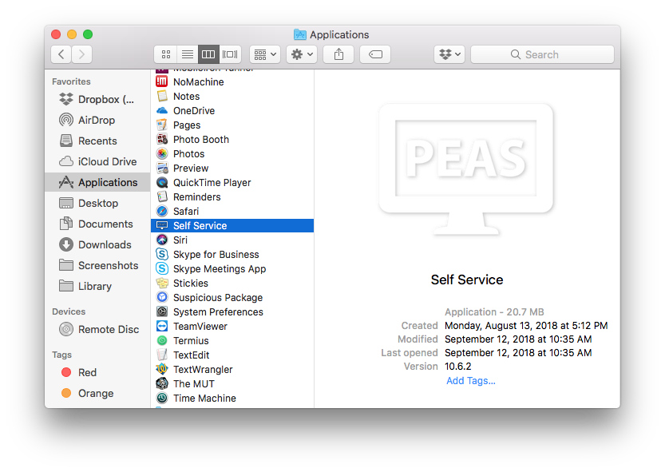This screenshot has width=665, height=472.
Task: Select Siri in the list
Action: tap(232, 240)
